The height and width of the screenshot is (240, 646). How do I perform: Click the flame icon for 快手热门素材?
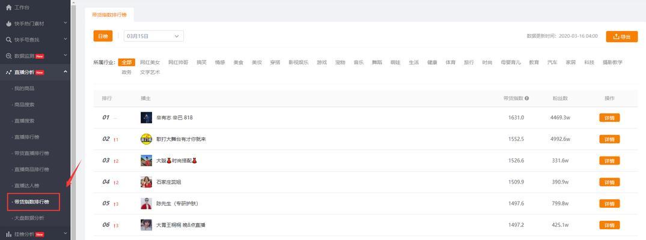tap(8, 23)
